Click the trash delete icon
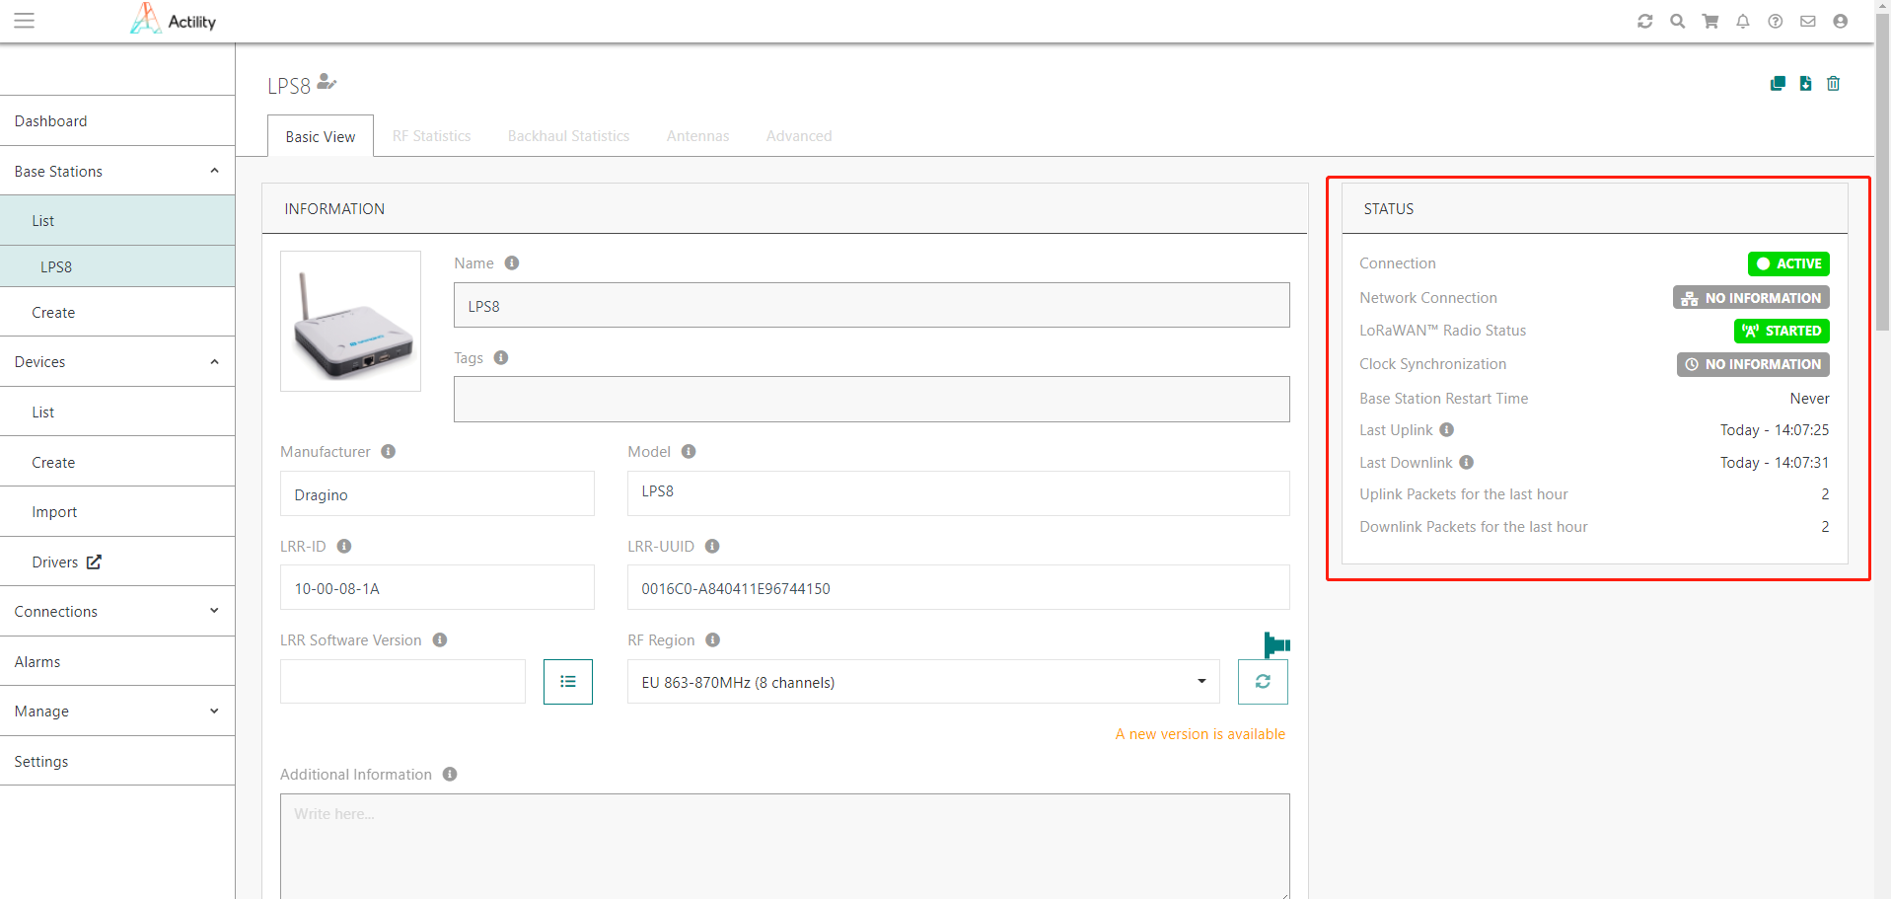 tap(1833, 84)
